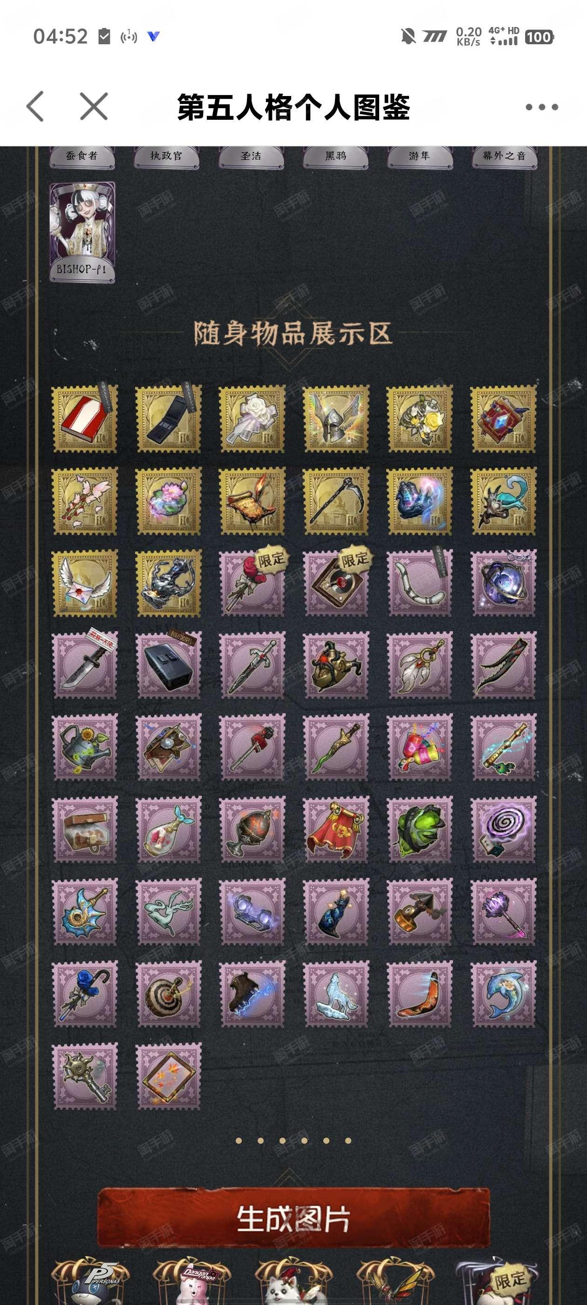Close the page with X icon
The image size is (587, 1305).
[94, 106]
